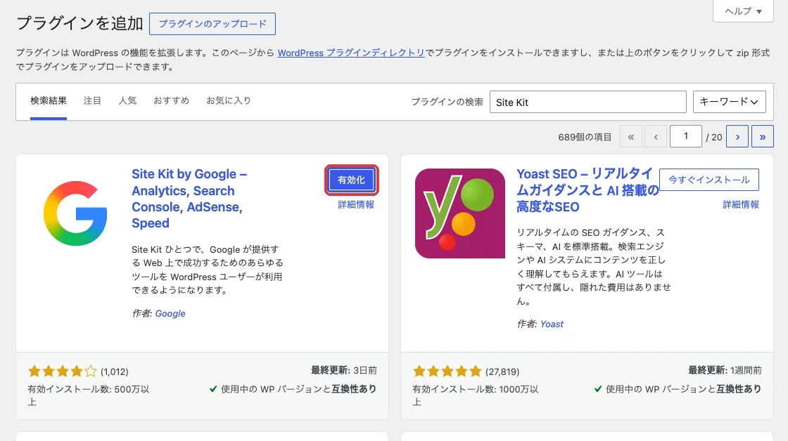Open the おすすめ tab
The width and height of the screenshot is (788, 441).
pos(172,101)
